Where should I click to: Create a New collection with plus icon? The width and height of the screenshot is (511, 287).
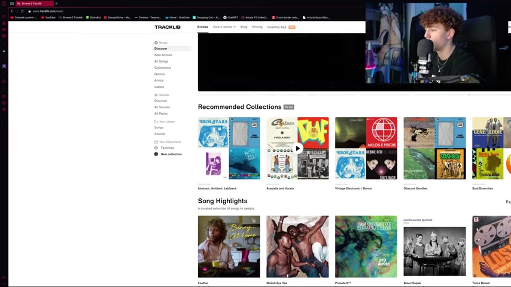tap(156, 154)
